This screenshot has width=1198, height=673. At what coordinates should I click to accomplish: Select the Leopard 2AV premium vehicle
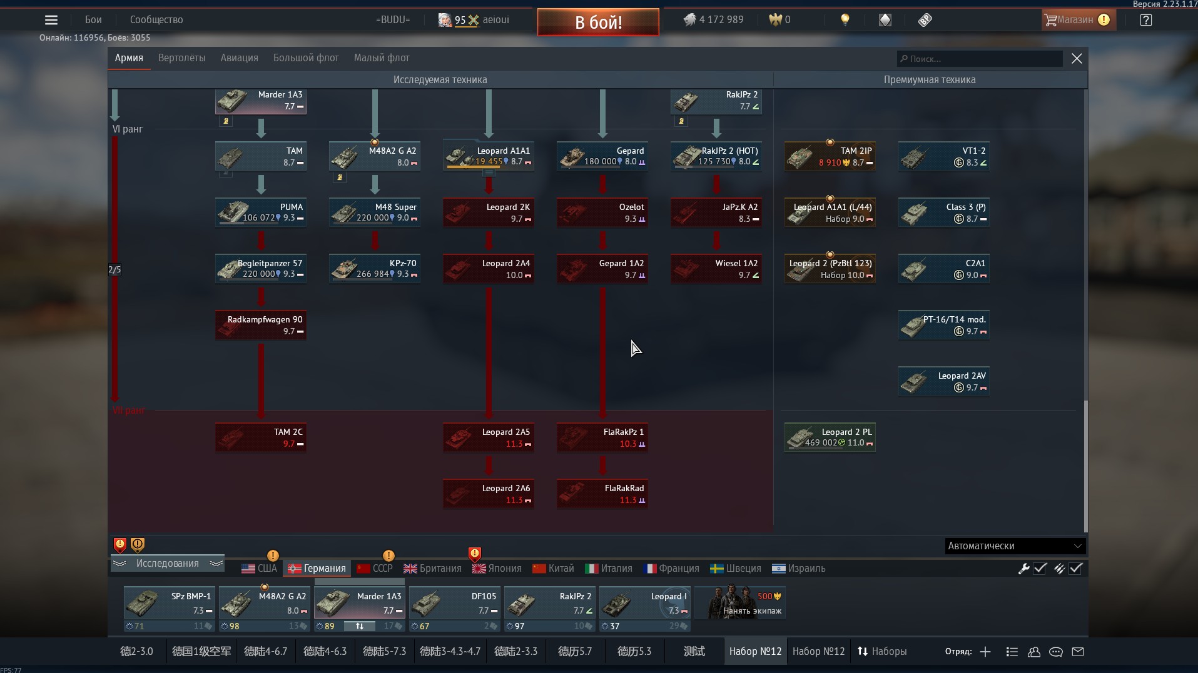[x=944, y=381]
